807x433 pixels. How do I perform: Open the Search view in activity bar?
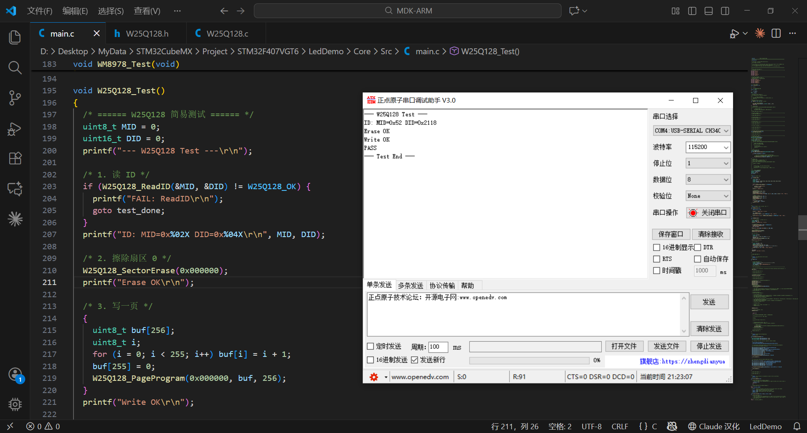pos(15,68)
